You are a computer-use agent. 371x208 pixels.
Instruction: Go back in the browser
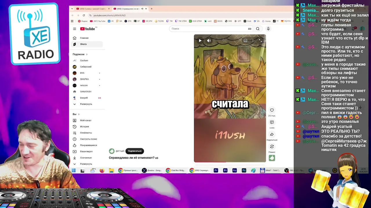tap(72, 15)
